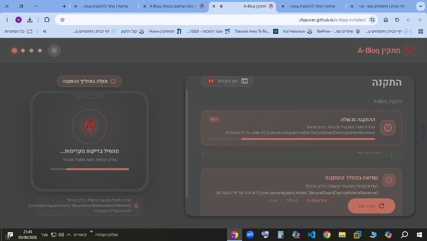Switch to the דף הבית מתמחים טופ tab
This screenshot has width=427, height=241.
[382, 6]
